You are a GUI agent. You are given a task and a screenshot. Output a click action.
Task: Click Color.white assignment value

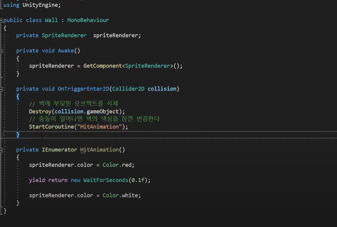click(121, 195)
